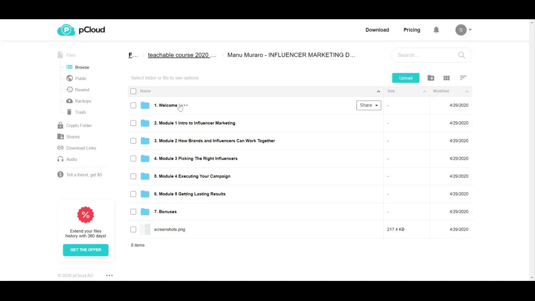Open the footer more options dots
The width and height of the screenshot is (535, 301).
110,275
